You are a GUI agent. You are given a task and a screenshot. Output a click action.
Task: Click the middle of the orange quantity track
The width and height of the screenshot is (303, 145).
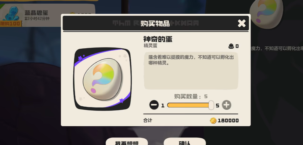point(188,105)
